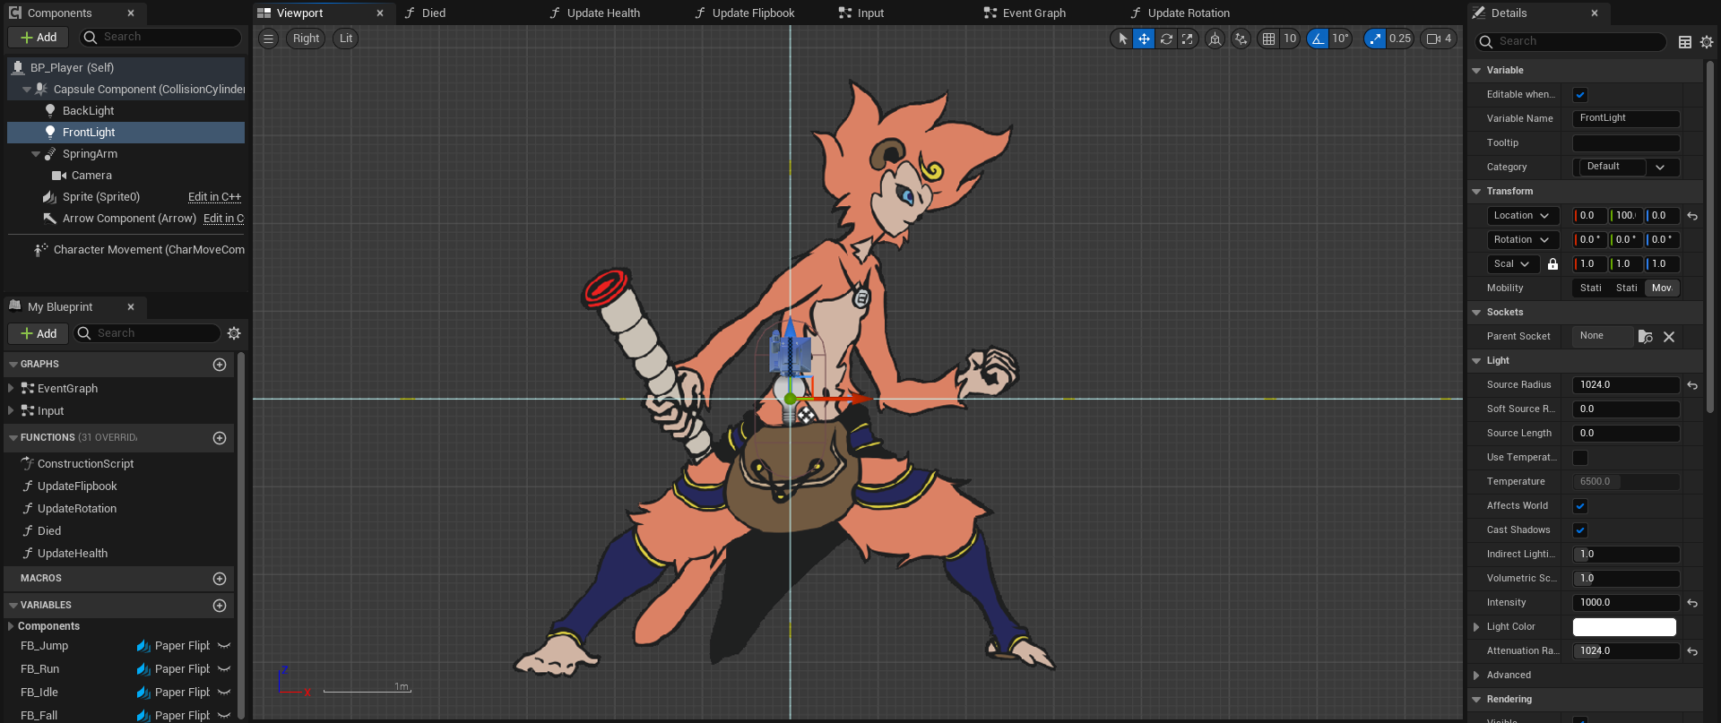Switch to the rotate gizmo tool
This screenshot has width=1721, height=723.
click(x=1166, y=39)
